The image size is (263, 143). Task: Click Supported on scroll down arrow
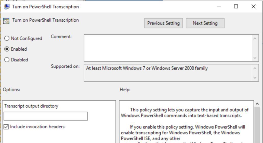click(x=255, y=78)
